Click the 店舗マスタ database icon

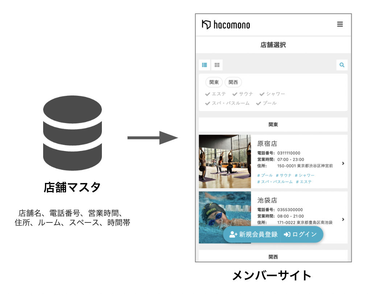[x=73, y=131]
